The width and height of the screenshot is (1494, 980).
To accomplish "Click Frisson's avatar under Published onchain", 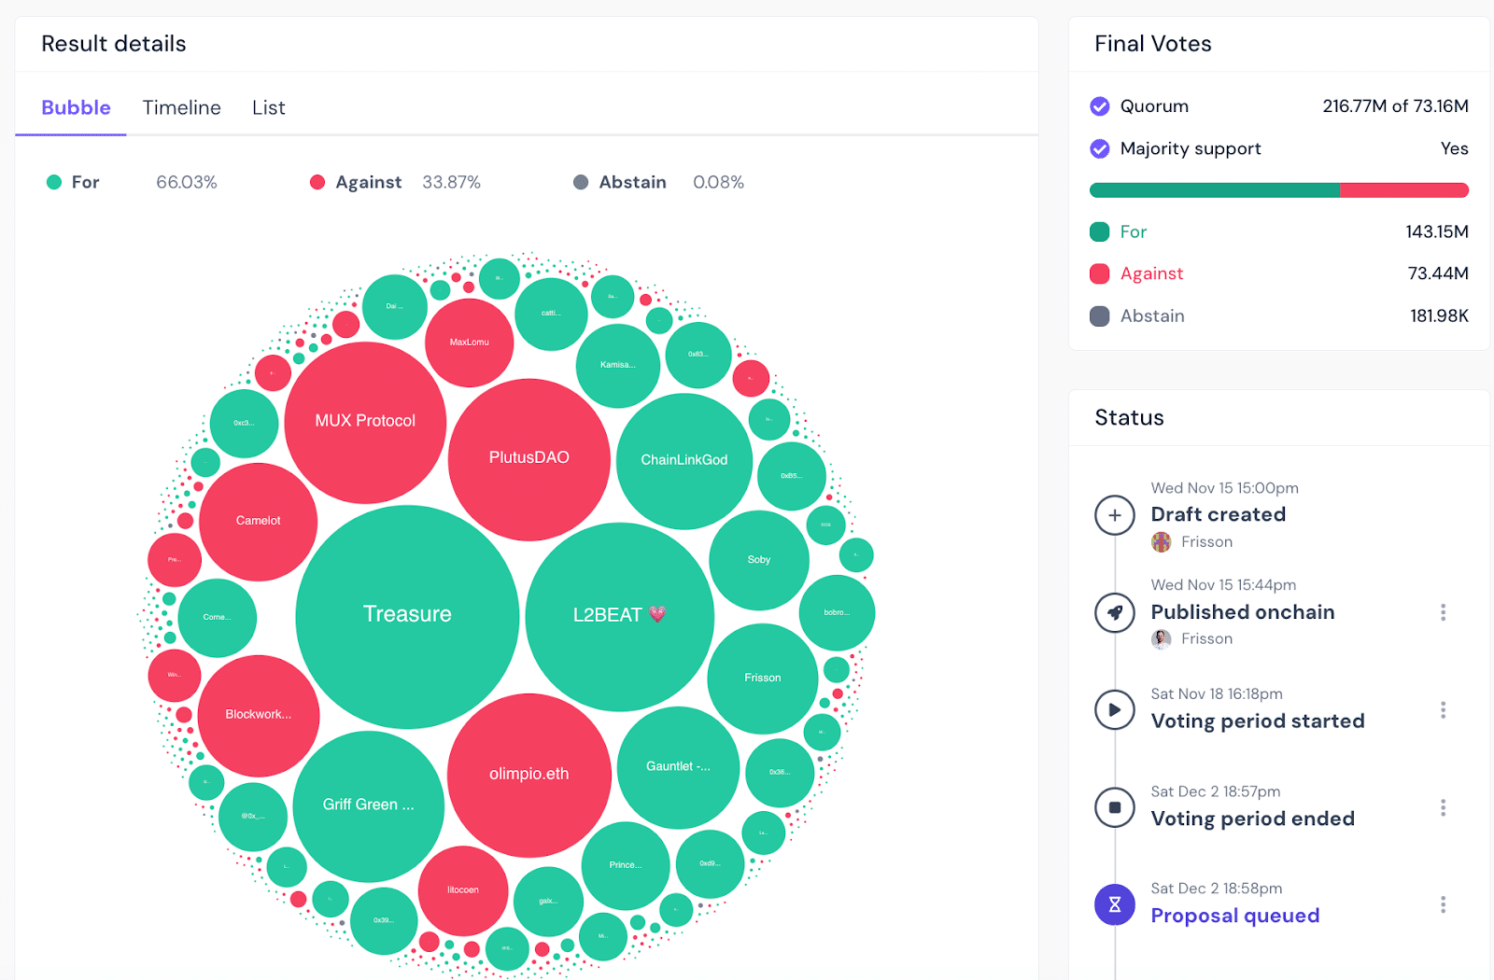I will pos(1161,639).
